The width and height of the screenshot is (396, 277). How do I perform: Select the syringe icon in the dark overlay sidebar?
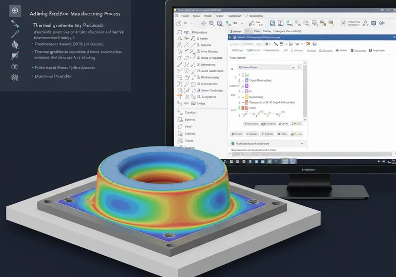pyautogui.click(x=15, y=34)
